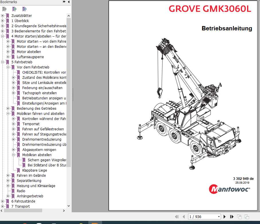
Task: Click inside the page number input field
Action: pyautogui.click(x=201, y=217)
